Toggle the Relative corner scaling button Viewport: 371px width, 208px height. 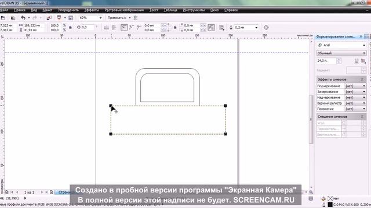point(211,28)
